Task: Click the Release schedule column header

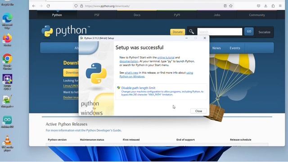Action: tap(240, 139)
